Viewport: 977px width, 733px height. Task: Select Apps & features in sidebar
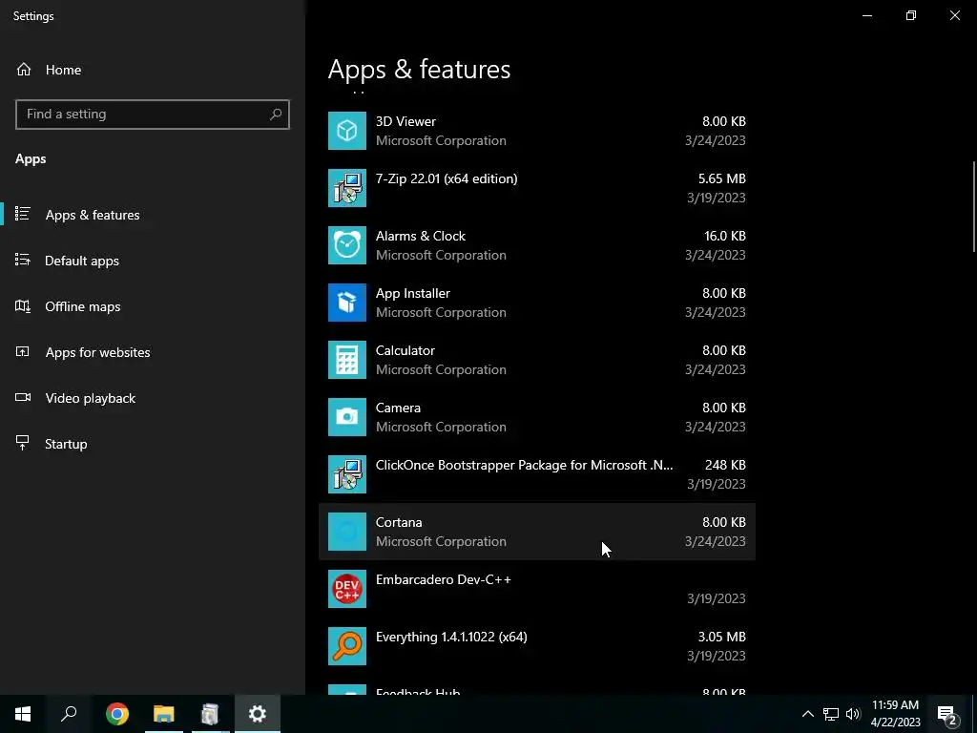(x=153, y=215)
